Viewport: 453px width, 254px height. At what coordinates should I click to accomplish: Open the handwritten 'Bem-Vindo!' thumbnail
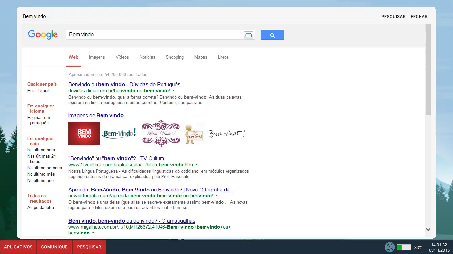click(227, 133)
